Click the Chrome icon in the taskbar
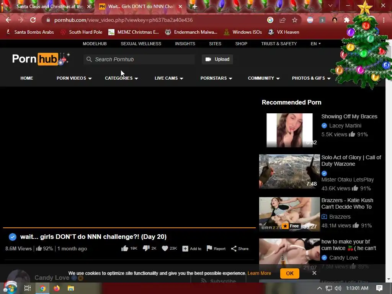The image size is (392, 294). (43, 288)
